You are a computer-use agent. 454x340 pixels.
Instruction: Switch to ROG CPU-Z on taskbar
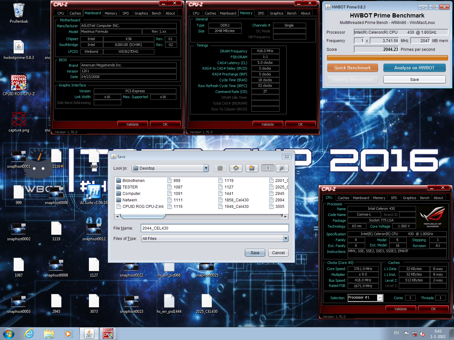(x=108, y=334)
